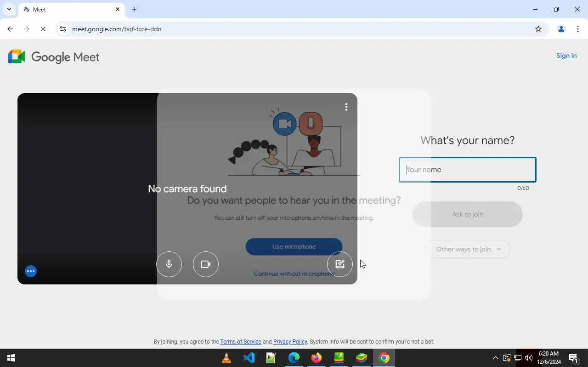The height and width of the screenshot is (367, 588).
Task: Click the blue more-options dots bubble
Action: click(x=31, y=271)
